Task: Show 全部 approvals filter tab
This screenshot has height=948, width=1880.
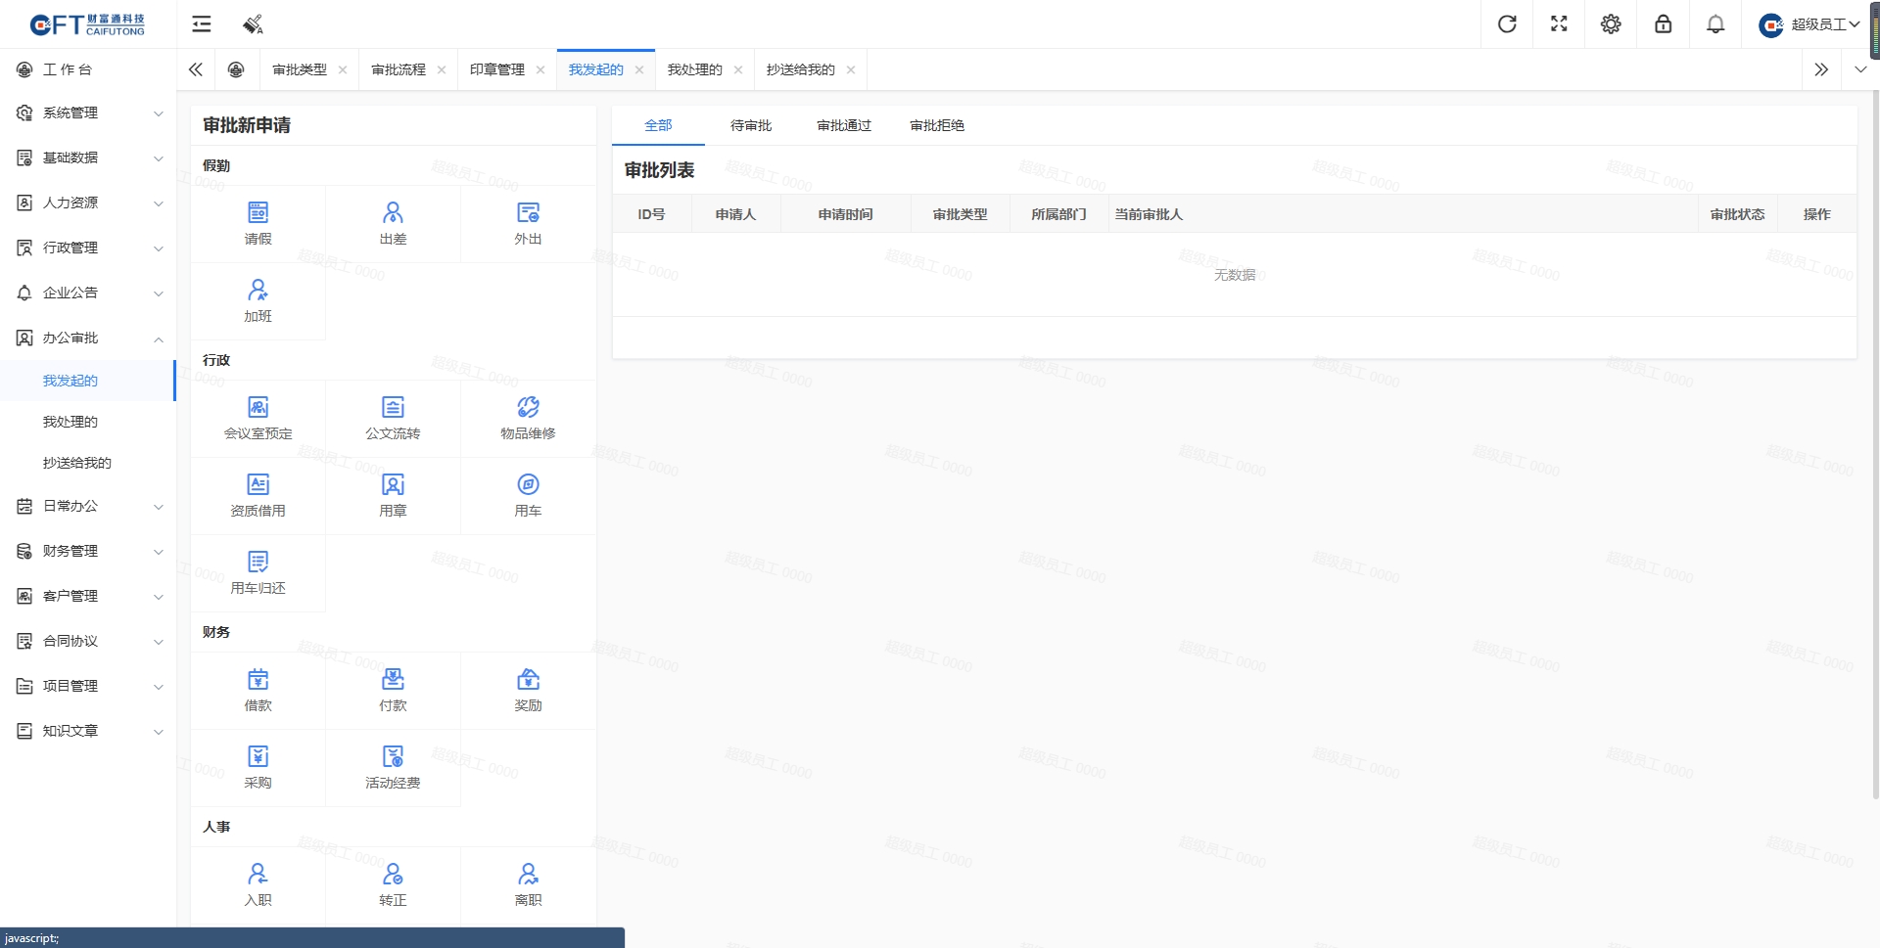Action: click(x=658, y=125)
